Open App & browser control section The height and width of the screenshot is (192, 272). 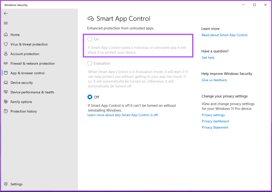coord(27,73)
